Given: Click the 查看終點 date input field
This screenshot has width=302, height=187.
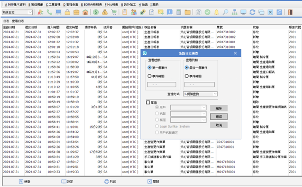Looking at the screenshot, I should click(x=199, y=84).
